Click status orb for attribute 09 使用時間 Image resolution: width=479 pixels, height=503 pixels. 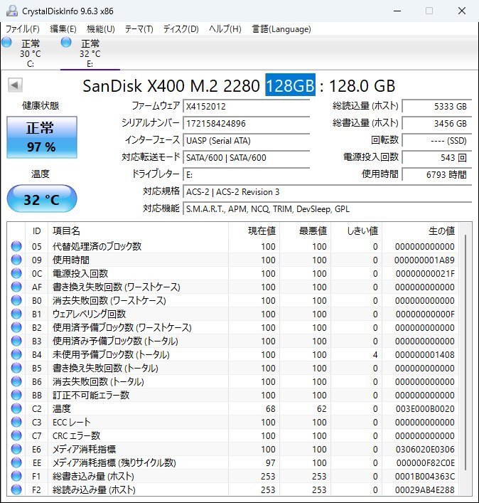16,260
